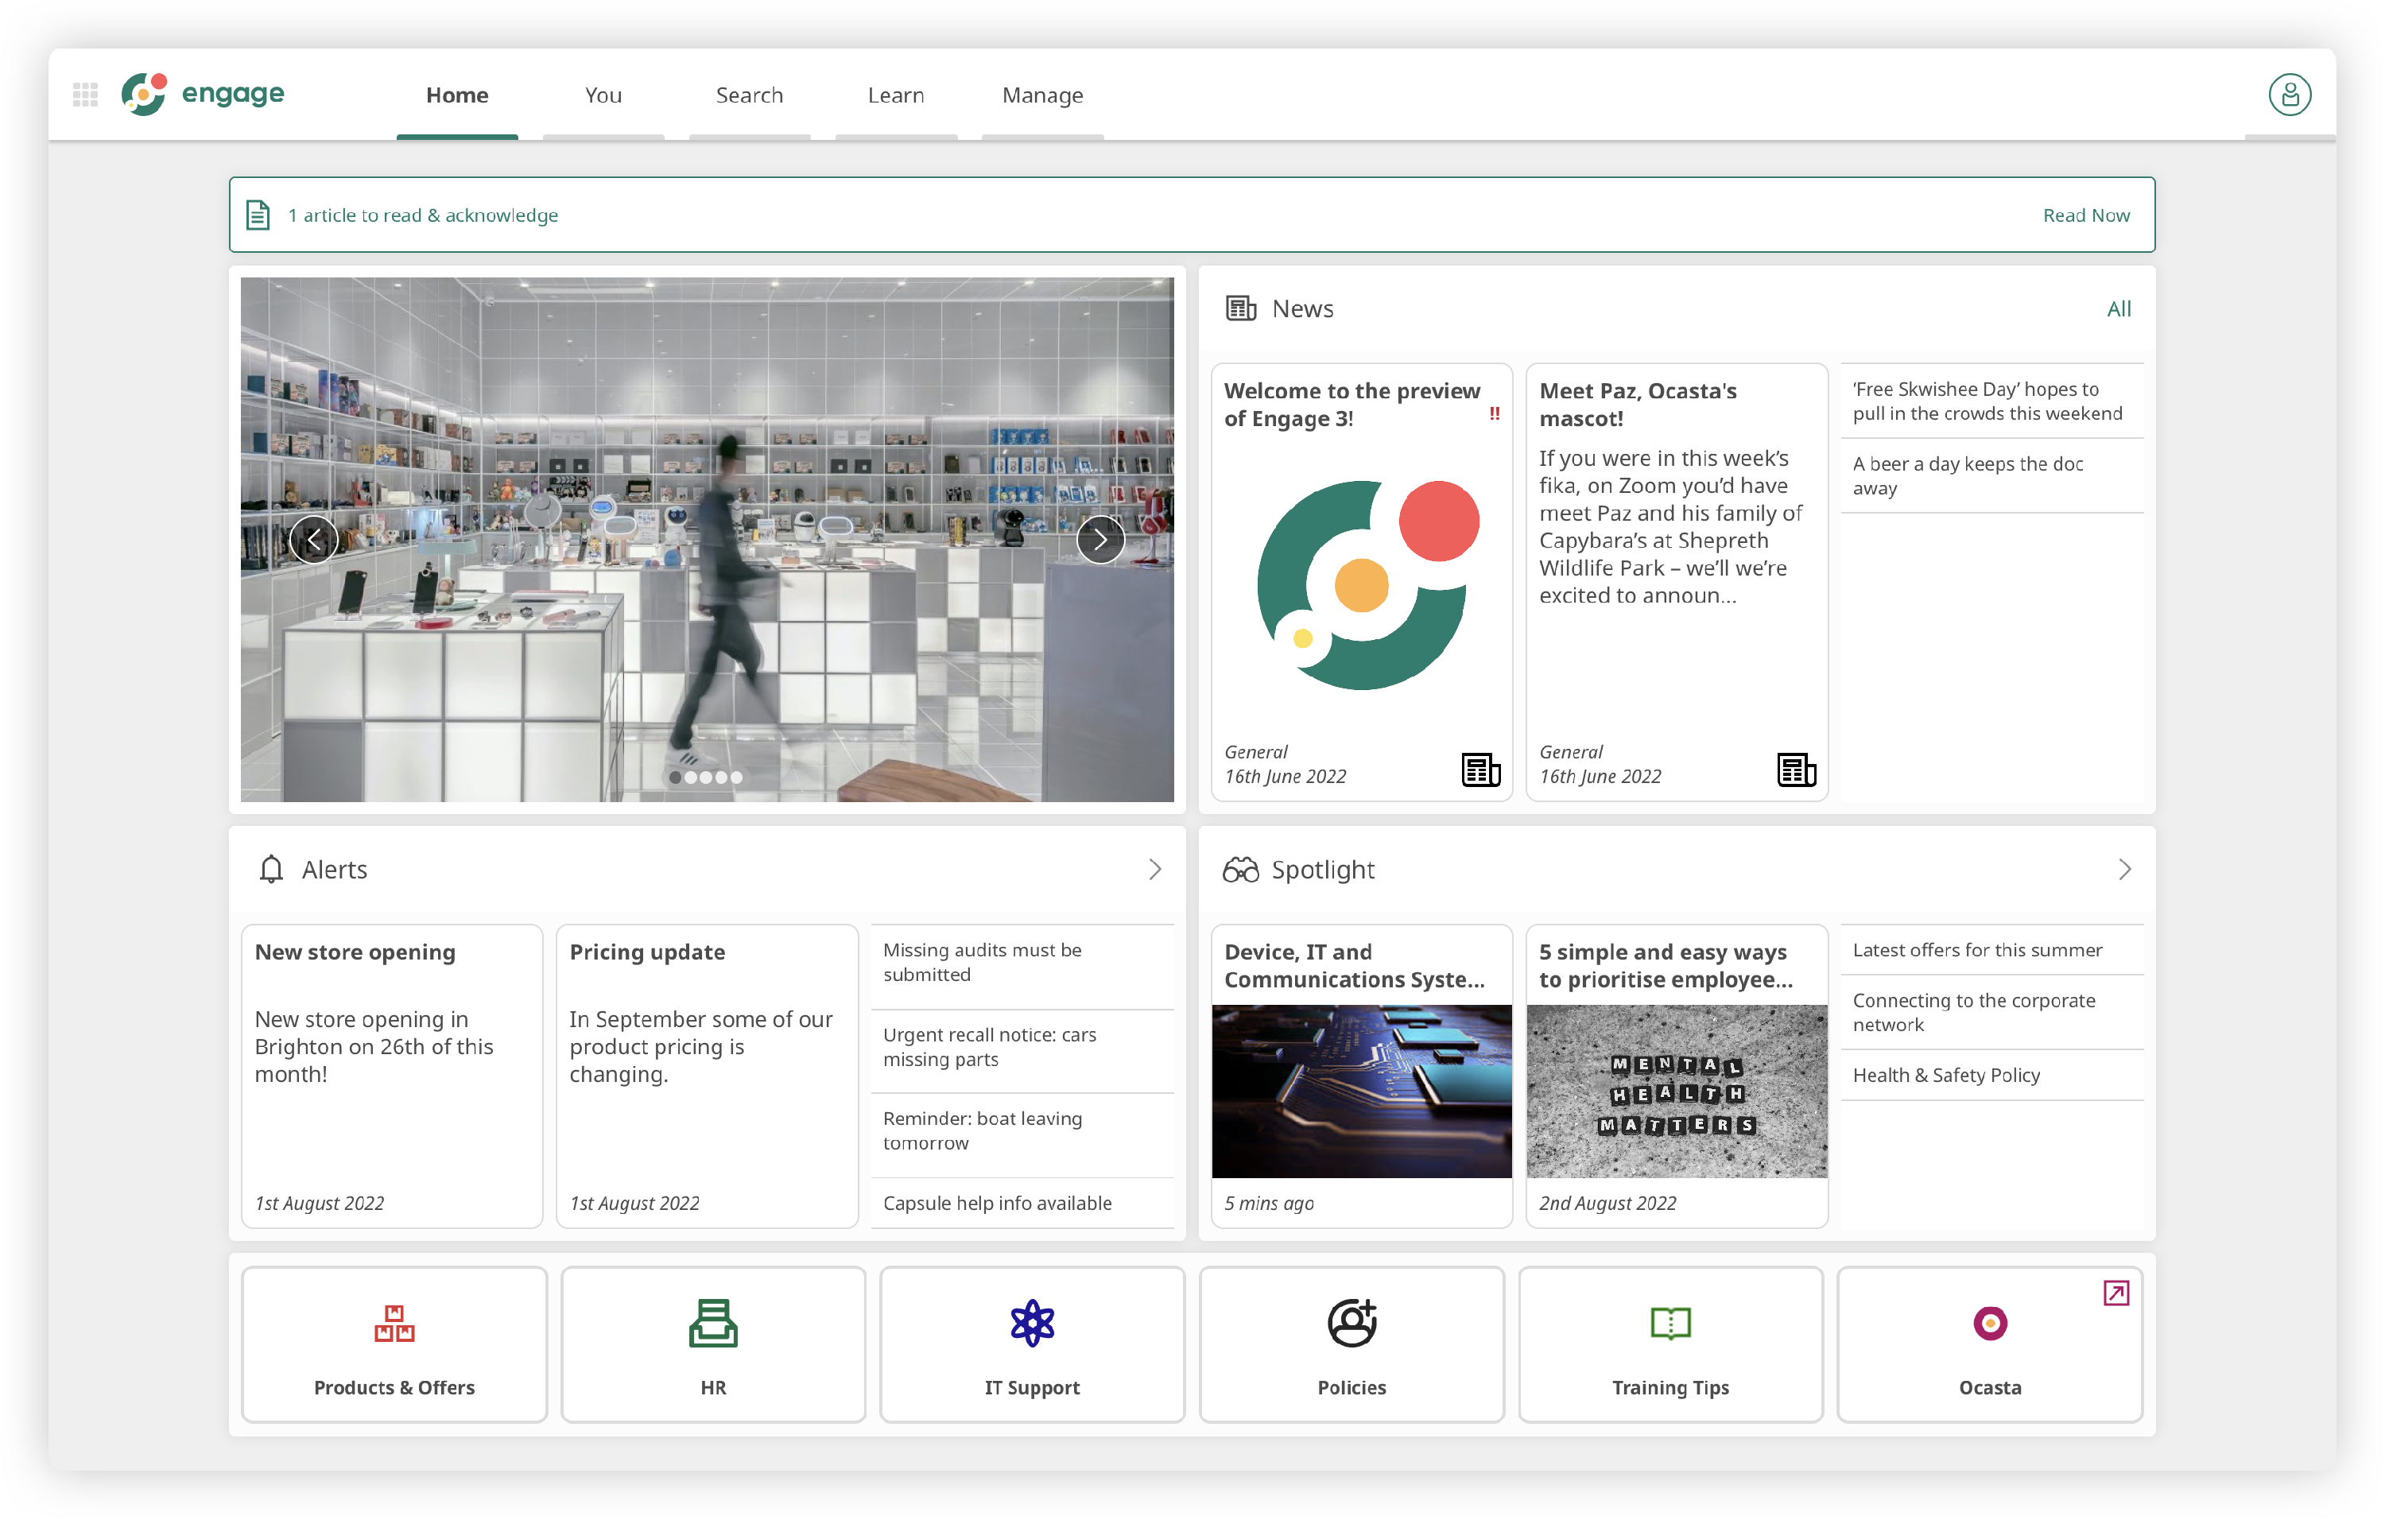The image size is (2385, 1520).
Task: View All news link
Action: (x=2119, y=309)
